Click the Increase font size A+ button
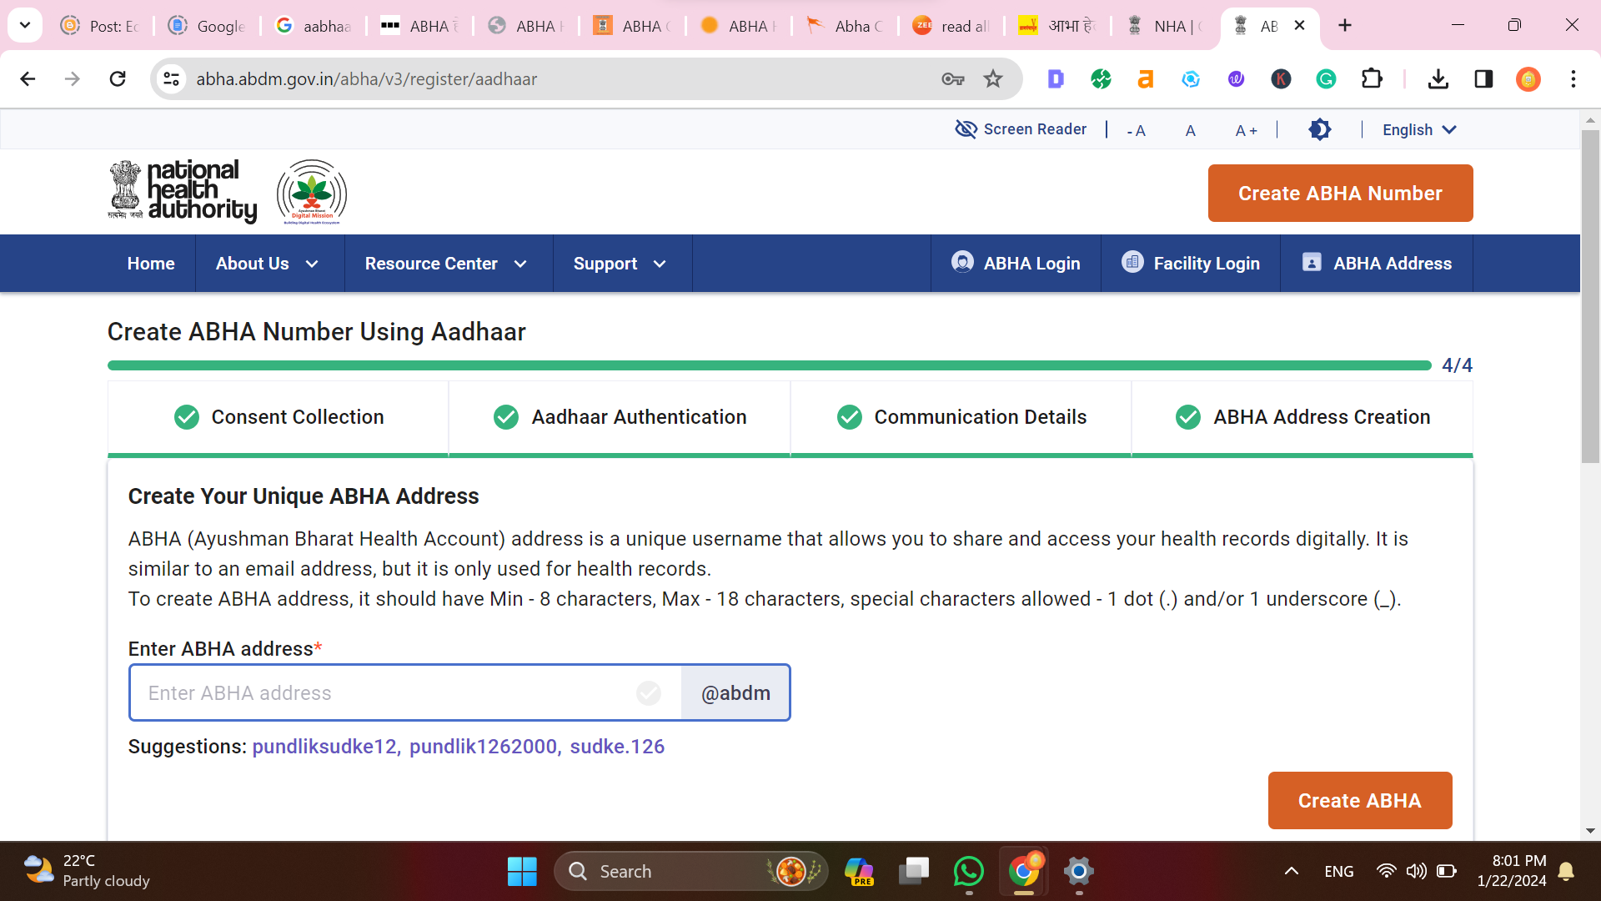 (x=1242, y=130)
